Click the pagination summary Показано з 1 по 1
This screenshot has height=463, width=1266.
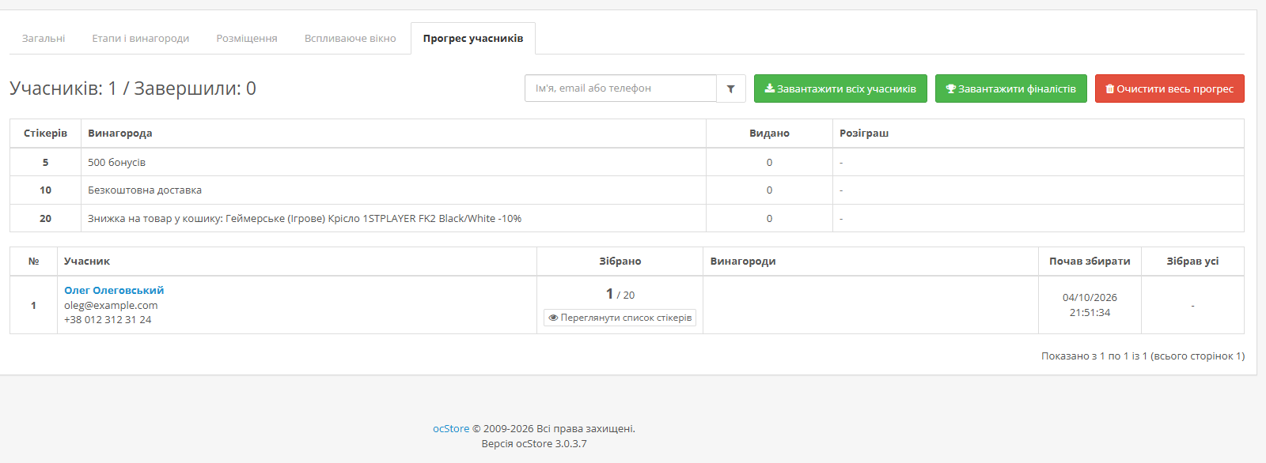[1143, 356]
